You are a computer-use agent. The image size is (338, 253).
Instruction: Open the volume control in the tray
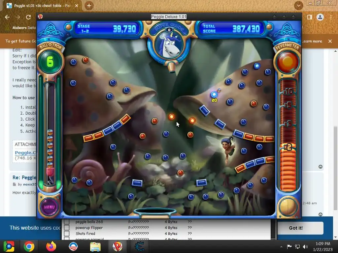305,247
